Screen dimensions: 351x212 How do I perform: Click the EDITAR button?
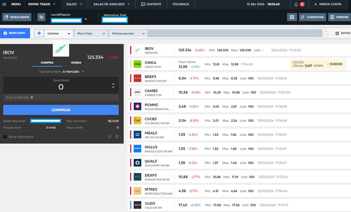click(x=343, y=33)
